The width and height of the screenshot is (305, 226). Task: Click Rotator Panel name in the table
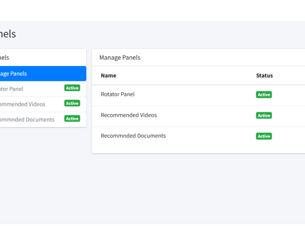(x=118, y=94)
